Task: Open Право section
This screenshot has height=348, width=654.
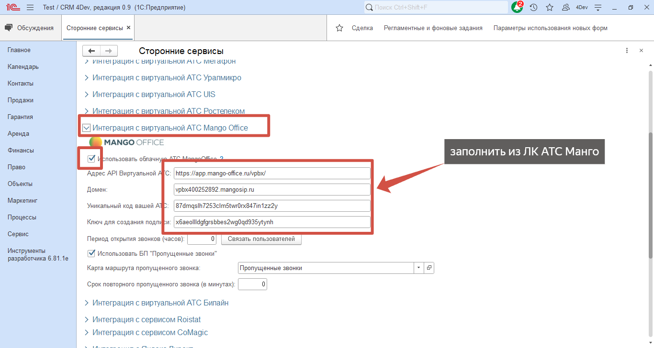Action: [16, 167]
